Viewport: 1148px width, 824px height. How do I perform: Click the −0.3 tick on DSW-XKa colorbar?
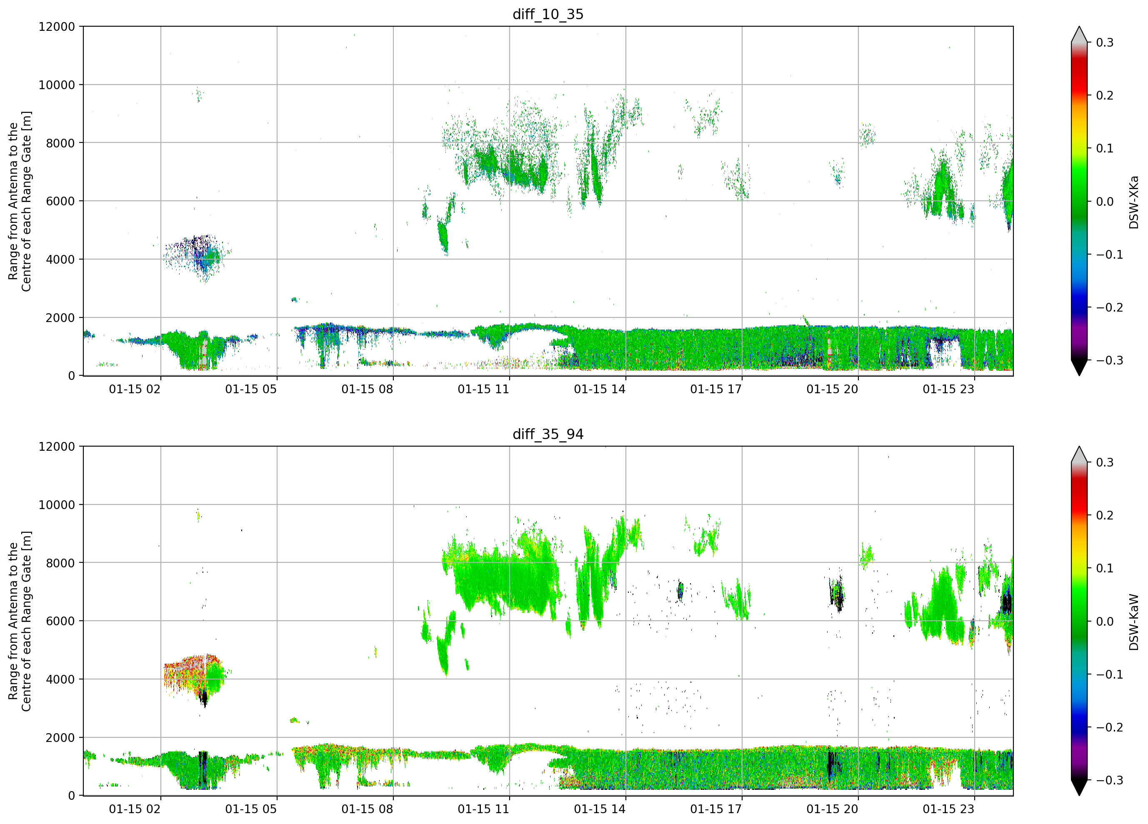point(1110,360)
